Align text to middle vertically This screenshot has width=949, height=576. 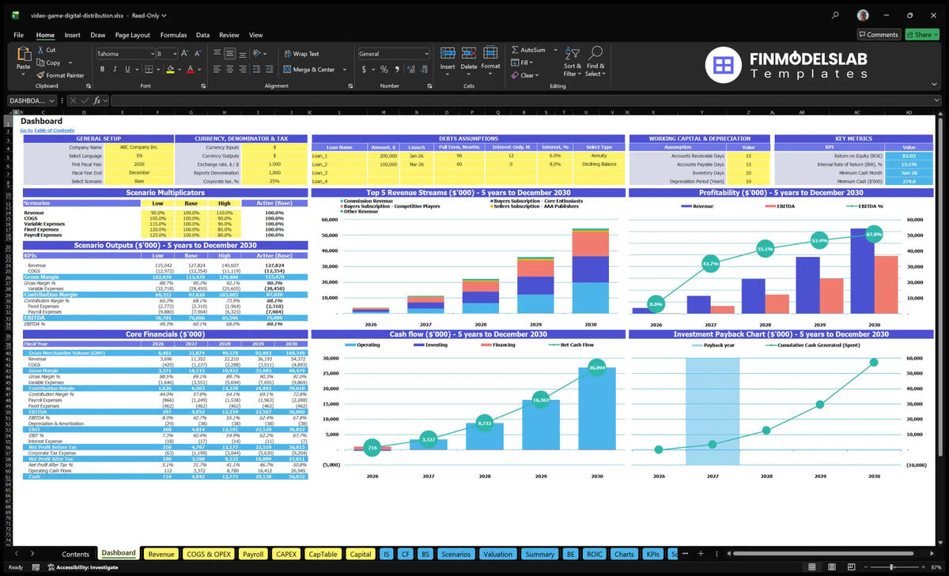click(x=229, y=54)
